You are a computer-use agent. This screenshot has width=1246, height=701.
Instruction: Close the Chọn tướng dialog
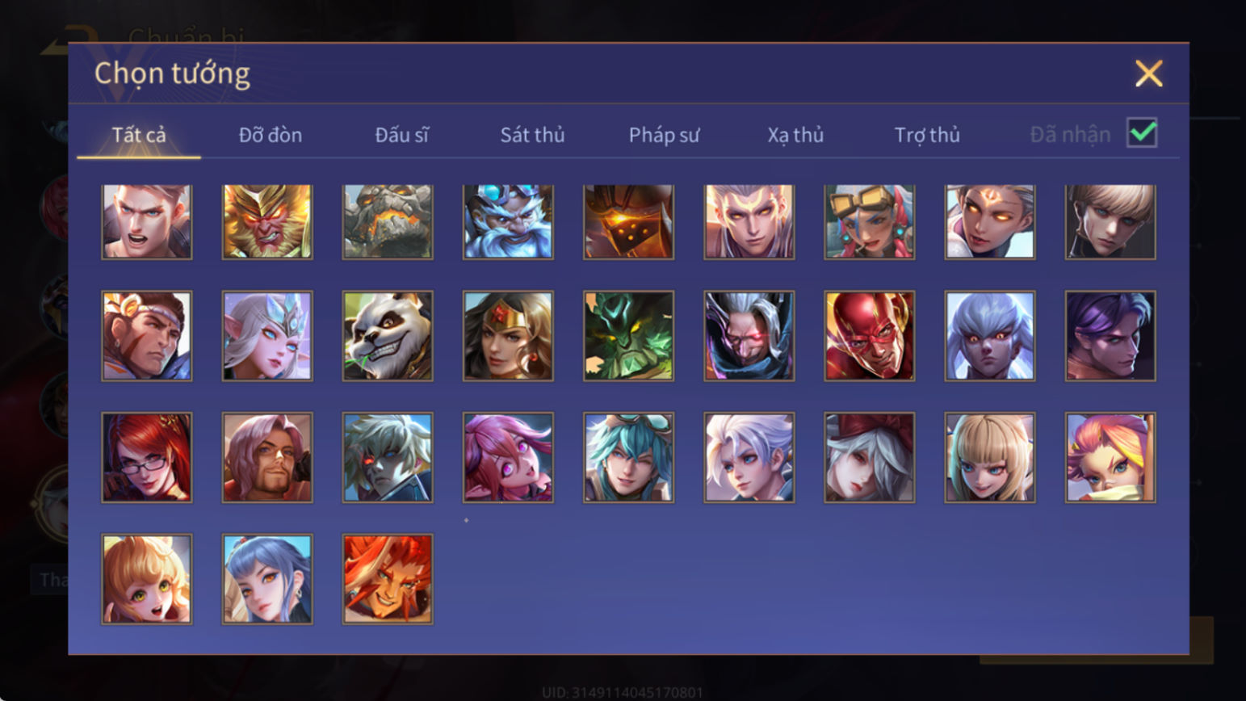click(x=1148, y=73)
